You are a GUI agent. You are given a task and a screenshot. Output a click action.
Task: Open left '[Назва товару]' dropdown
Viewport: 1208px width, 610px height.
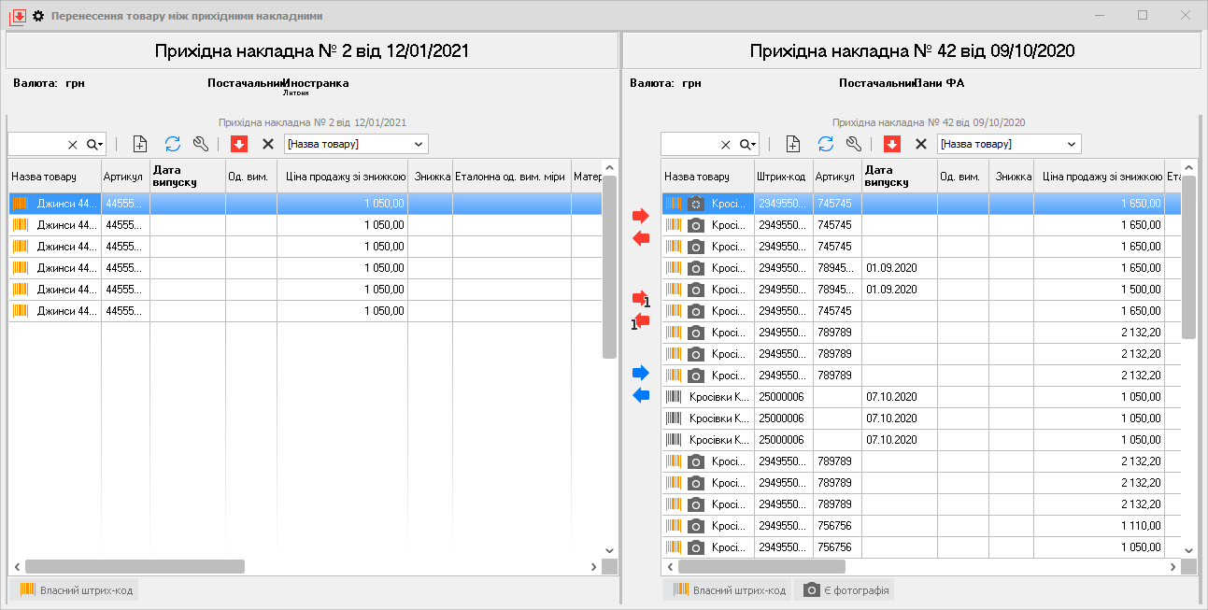418,144
